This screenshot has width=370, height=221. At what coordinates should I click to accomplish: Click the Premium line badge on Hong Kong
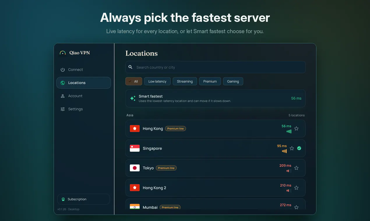click(x=175, y=129)
